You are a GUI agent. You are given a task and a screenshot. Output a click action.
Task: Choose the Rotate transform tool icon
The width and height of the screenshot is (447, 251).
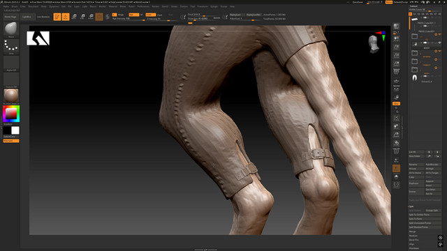[91, 17]
